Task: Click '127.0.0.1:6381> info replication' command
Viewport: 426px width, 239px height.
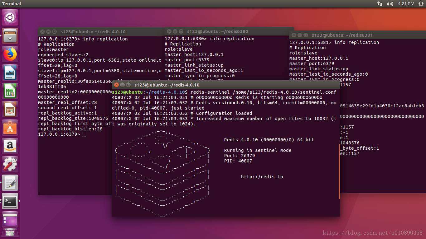Action: pyautogui.click(x=334, y=42)
